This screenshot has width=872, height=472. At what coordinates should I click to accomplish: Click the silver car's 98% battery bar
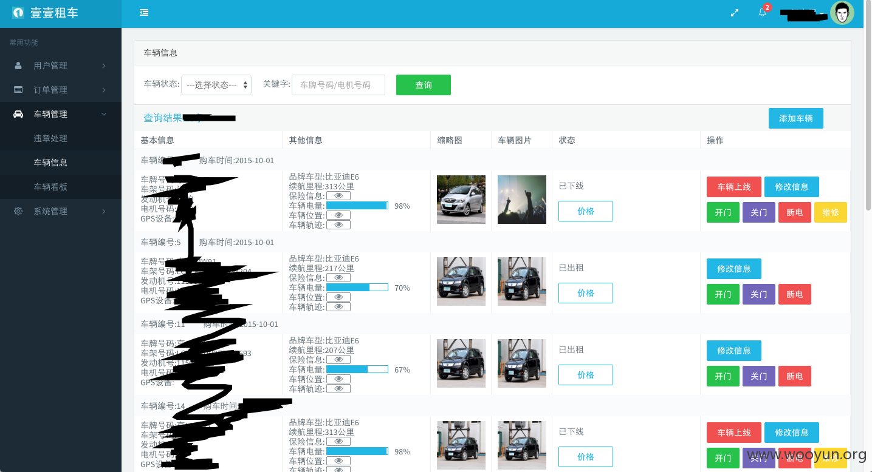pos(357,206)
